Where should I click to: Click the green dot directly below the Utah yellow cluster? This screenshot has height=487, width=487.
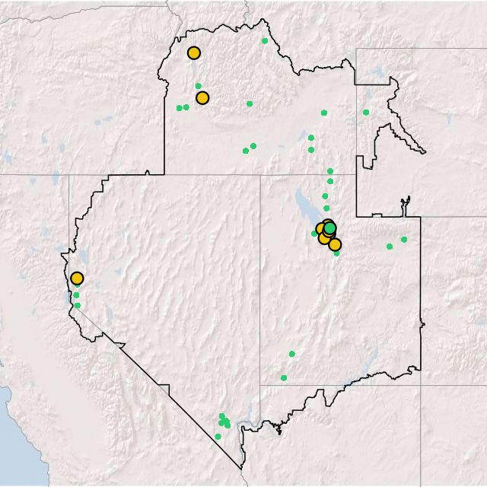click(336, 253)
